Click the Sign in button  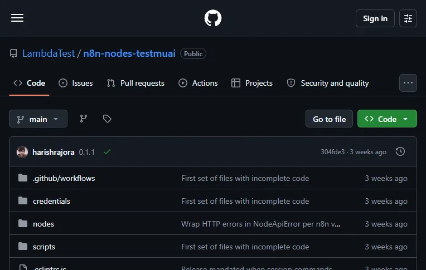coord(375,18)
